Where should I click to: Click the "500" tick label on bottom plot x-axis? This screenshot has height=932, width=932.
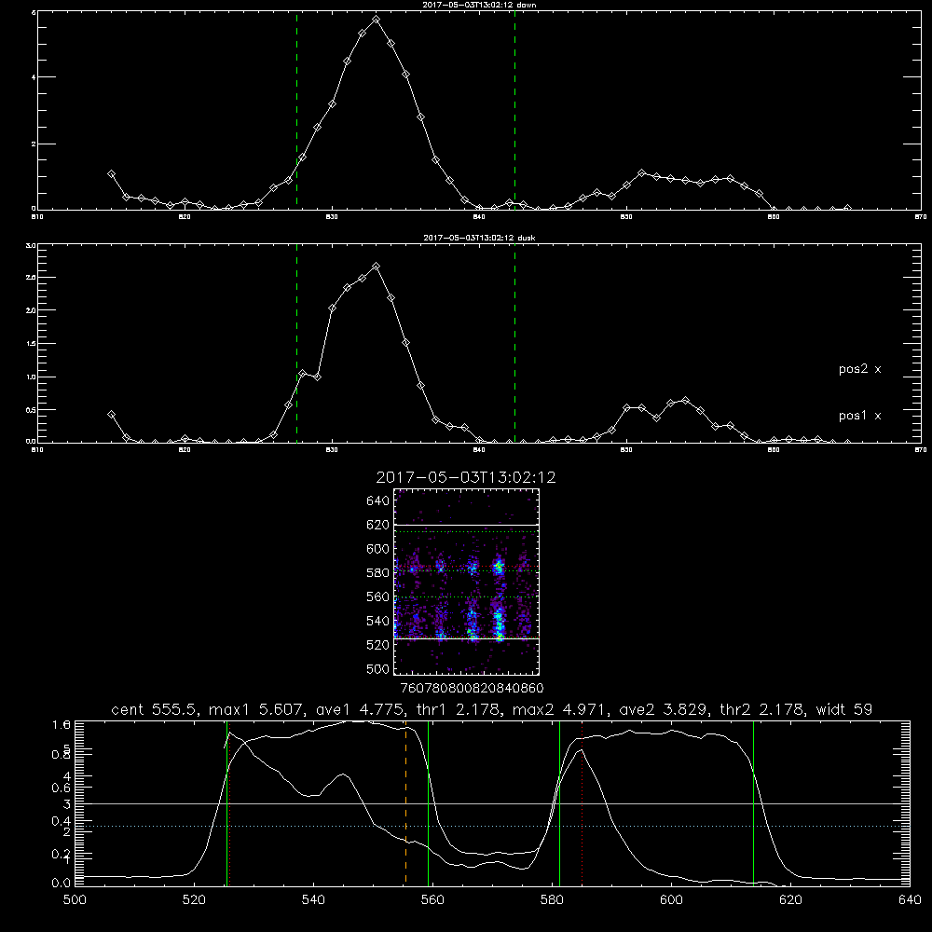(75, 900)
